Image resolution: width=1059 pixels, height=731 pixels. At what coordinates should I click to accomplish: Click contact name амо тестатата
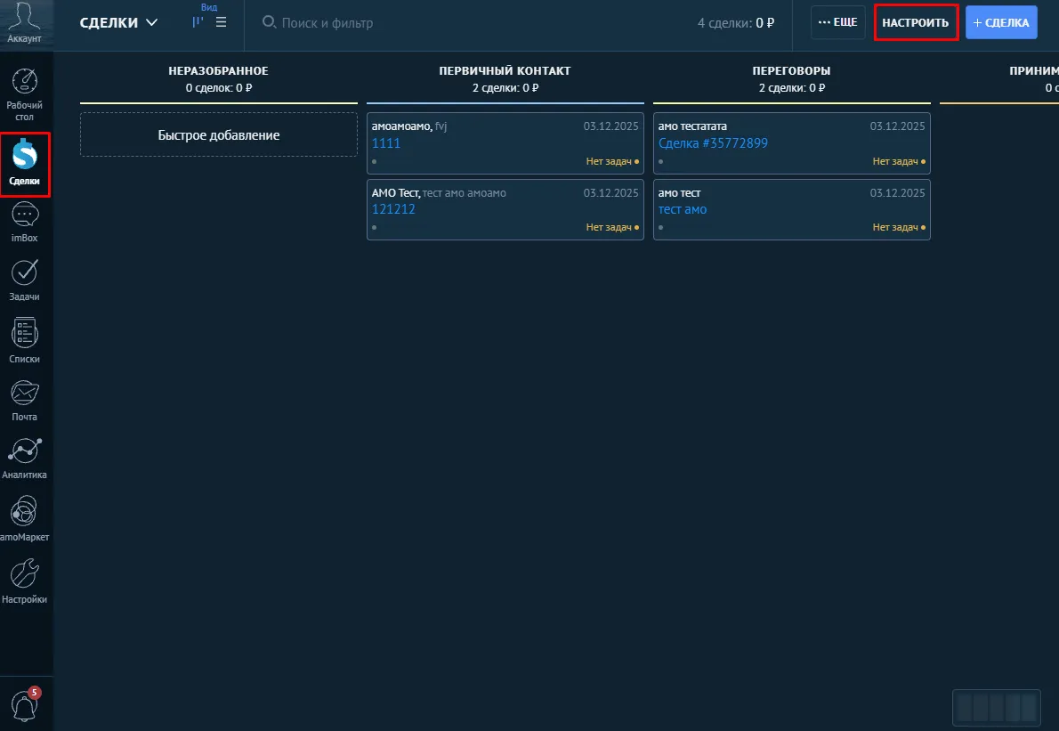tap(693, 126)
